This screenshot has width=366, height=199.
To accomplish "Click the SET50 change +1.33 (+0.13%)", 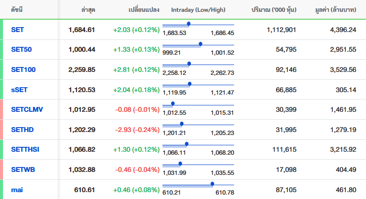I will [x=136, y=50].
